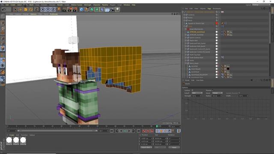The height and width of the screenshot is (154, 274).
Task: Select the checkered Texture mode sidebar icon
Action: [x=3, y=28]
